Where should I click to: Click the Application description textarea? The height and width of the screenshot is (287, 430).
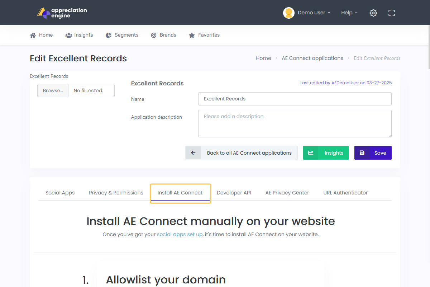coord(295,123)
